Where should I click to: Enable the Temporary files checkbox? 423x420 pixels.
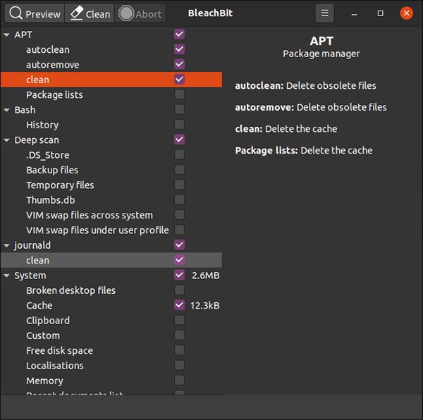click(179, 185)
